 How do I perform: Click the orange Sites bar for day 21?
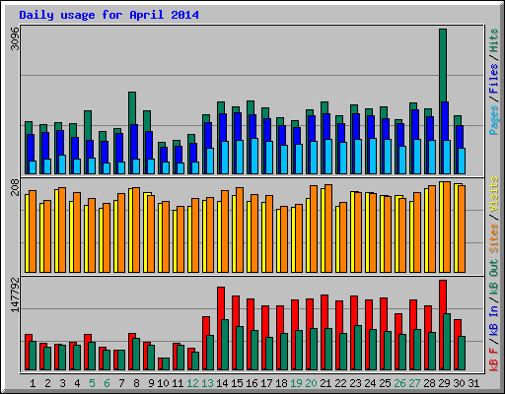328,229
